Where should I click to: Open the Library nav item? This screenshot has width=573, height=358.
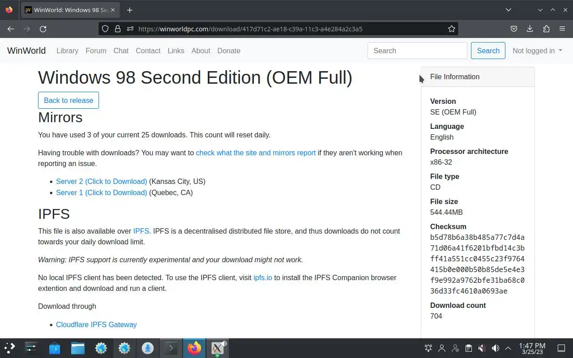pyautogui.click(x=67, y=51)
